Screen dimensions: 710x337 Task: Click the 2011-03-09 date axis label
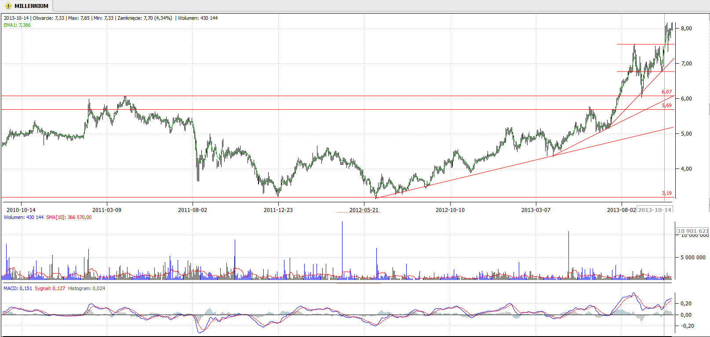pyautogui.click(x=107, y=210)
